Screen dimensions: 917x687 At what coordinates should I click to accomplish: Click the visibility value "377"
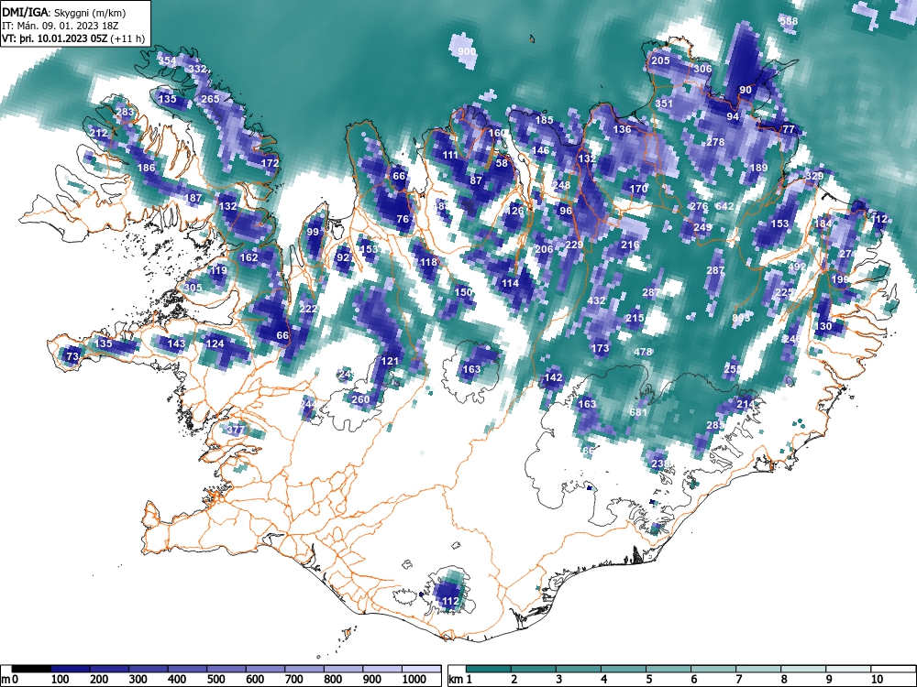tap(236, 430)
